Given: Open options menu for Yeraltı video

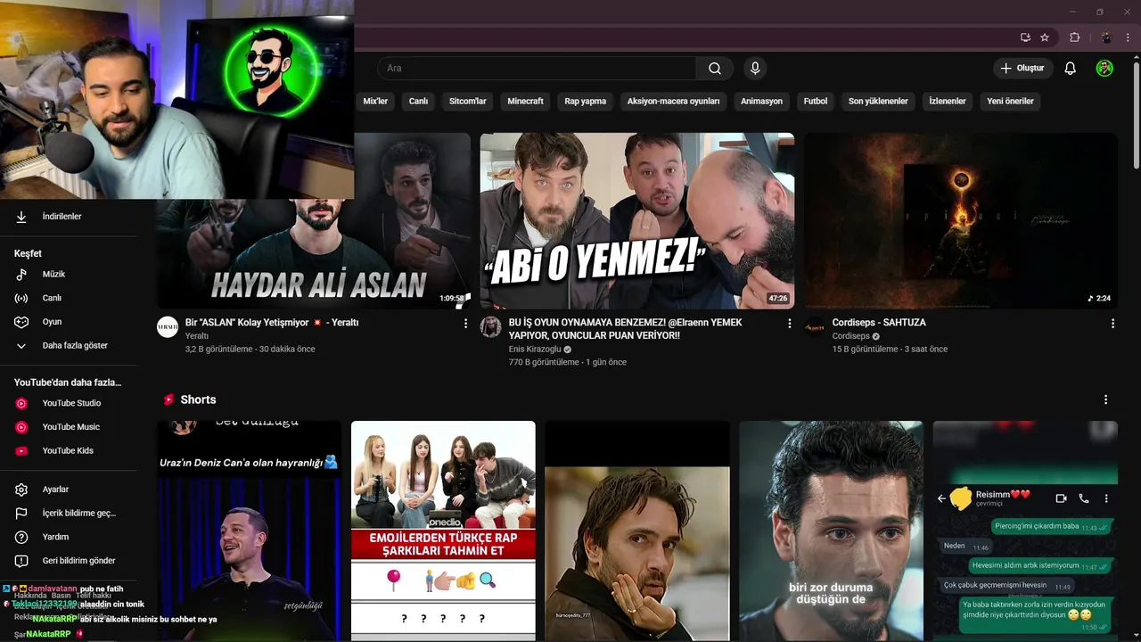Looking at the screenshot, I should coord(465,324).
